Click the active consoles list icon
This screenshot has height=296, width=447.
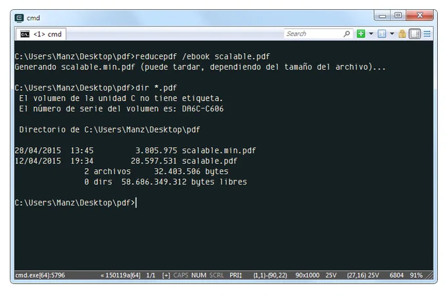click(x=382, y=34)
